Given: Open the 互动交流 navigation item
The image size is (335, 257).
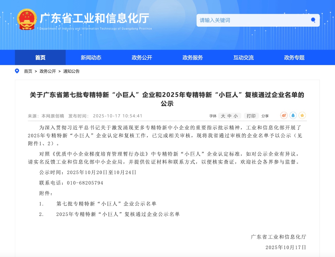Looking at the screenshot, I should coord(243,58).
